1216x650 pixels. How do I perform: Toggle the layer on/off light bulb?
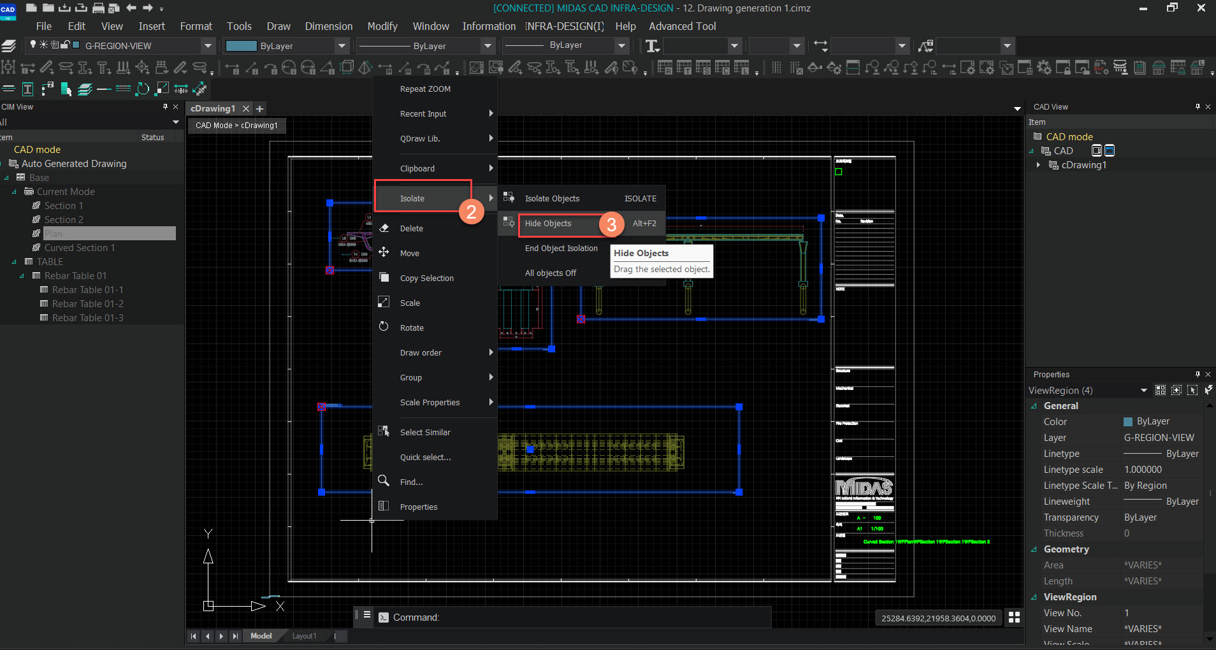pos(33,45)
